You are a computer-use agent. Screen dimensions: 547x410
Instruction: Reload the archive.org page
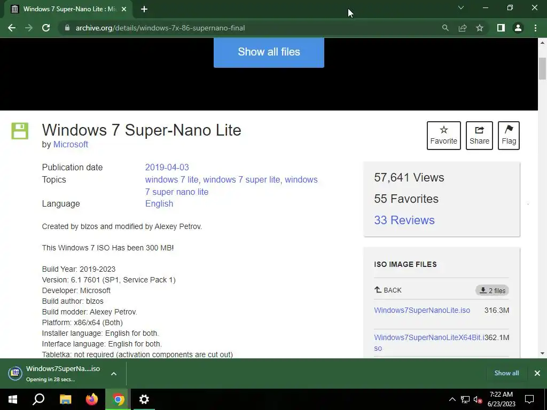pyautogui.click(x=46, y=28)
